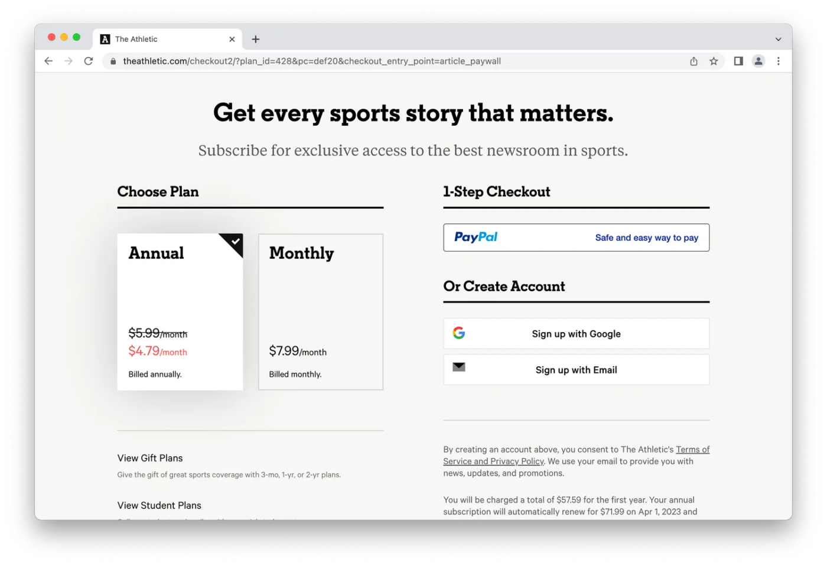Click the PayPal logo to pay
This screenshot has width=827, height=566.
[475, 237]
